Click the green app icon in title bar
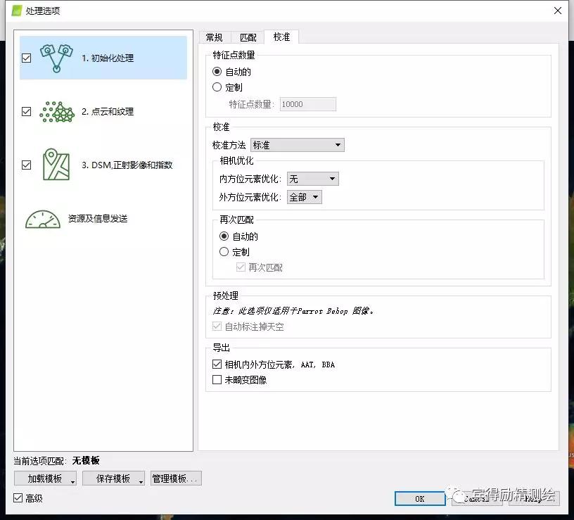574x520 pixels. [x=17, y=11]
